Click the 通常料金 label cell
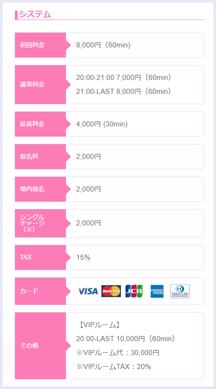This screenshot has height=389, width=216. pos(40,85)
